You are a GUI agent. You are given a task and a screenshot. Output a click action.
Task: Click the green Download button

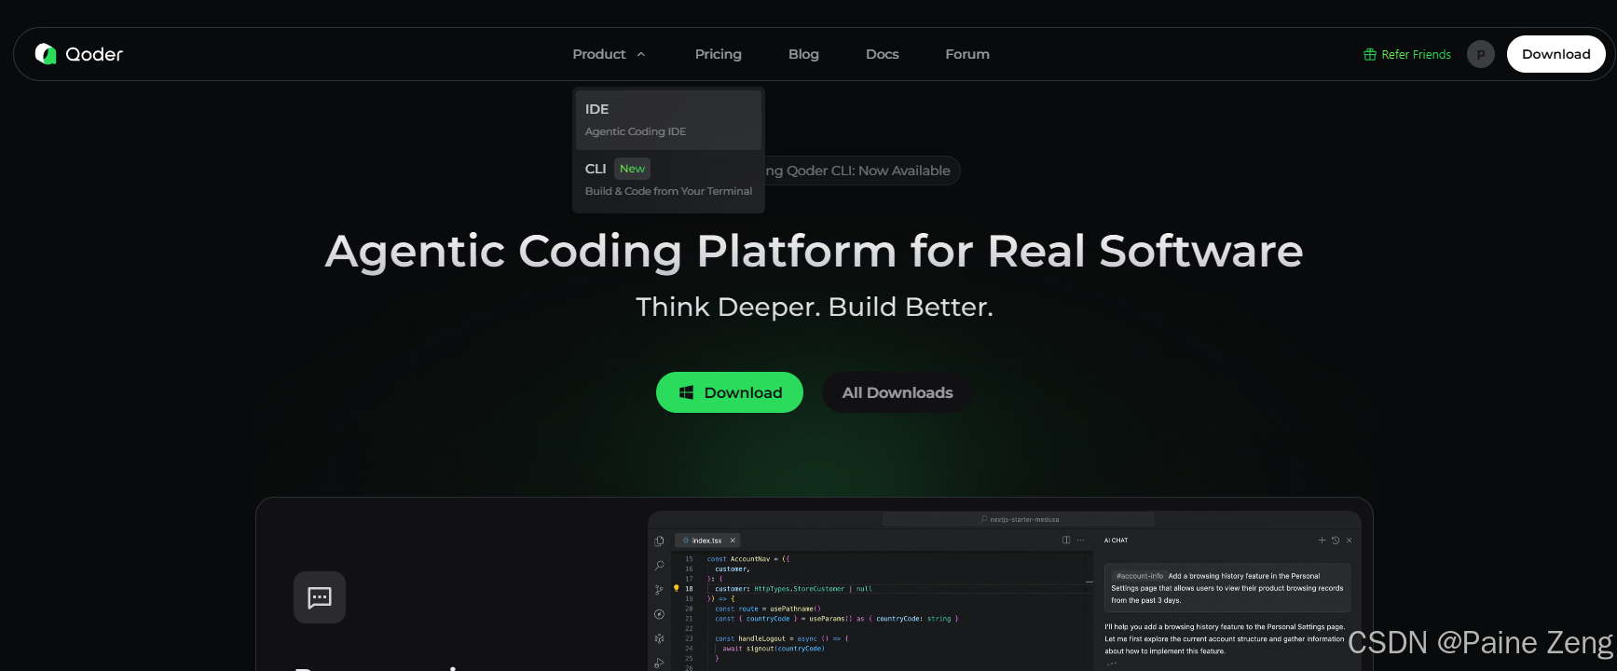[x=730, y=392]
